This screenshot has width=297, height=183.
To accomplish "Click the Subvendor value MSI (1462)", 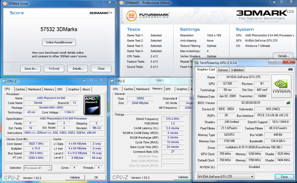I will [273, 109].
